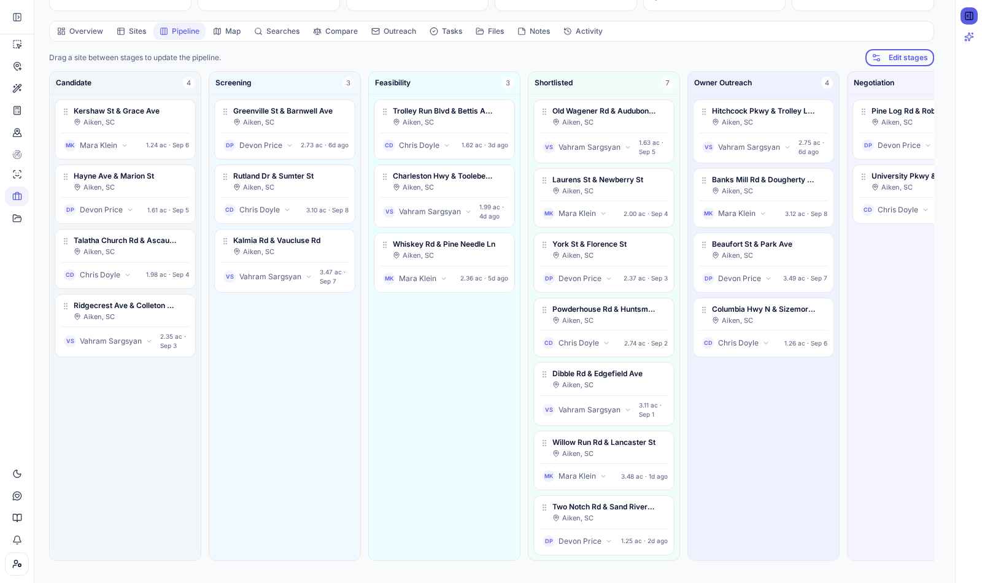Open the chat support icon
The width and height of the screenshot is (982, 583).
[17, 496]
